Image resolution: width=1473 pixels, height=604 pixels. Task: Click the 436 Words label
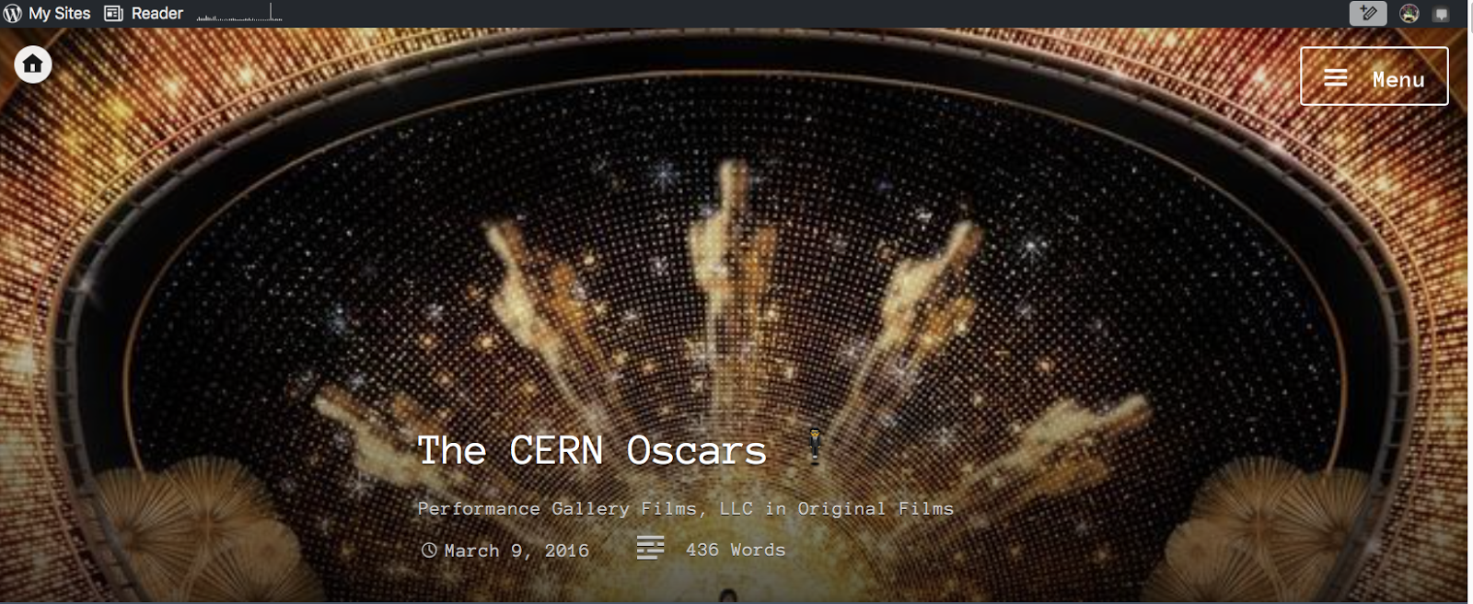click(x=736, y=550)
